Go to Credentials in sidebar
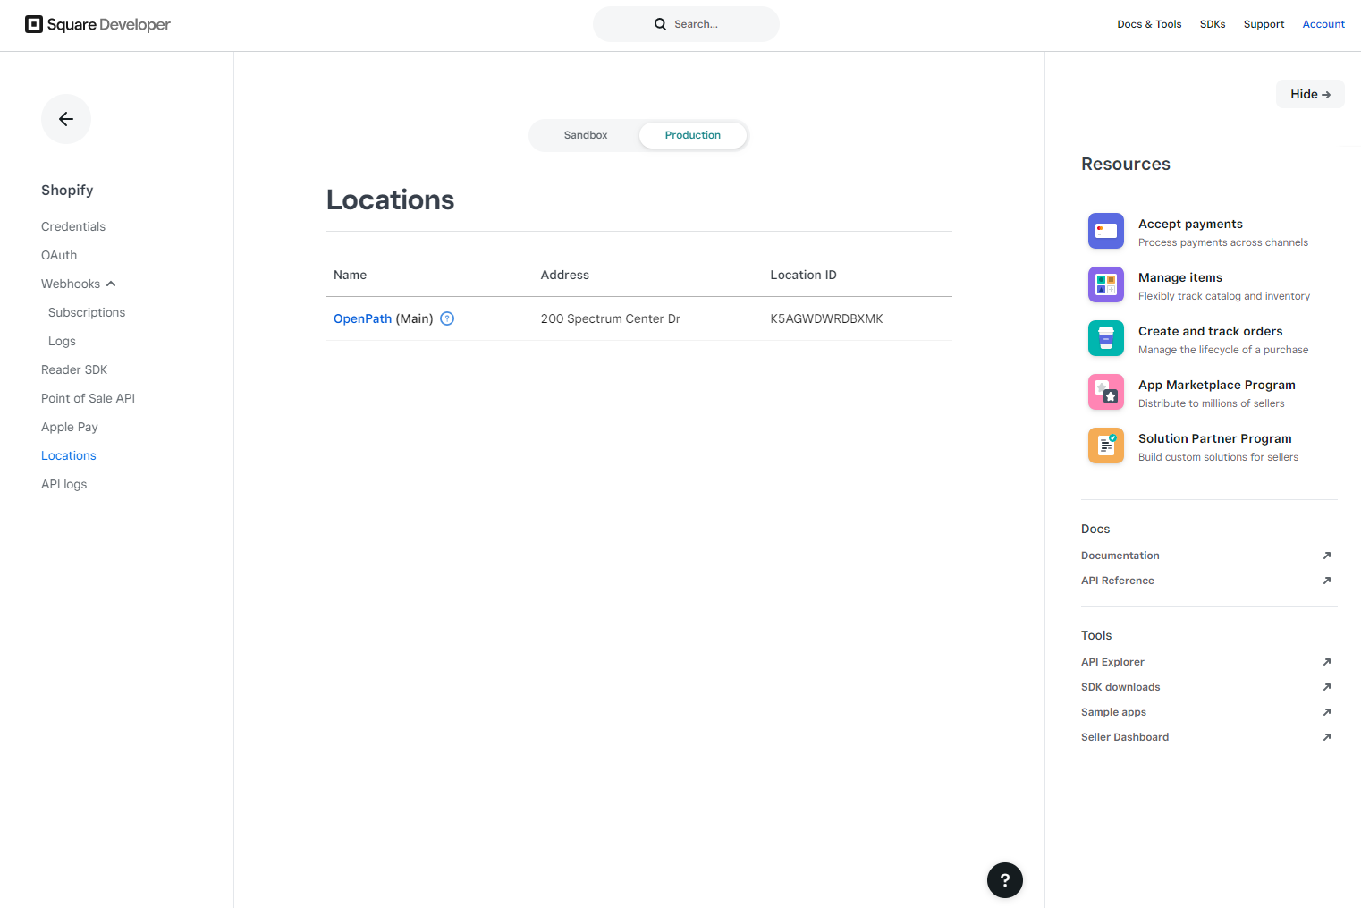Screen dimensions: 1361x908 (x=73, y=226)
